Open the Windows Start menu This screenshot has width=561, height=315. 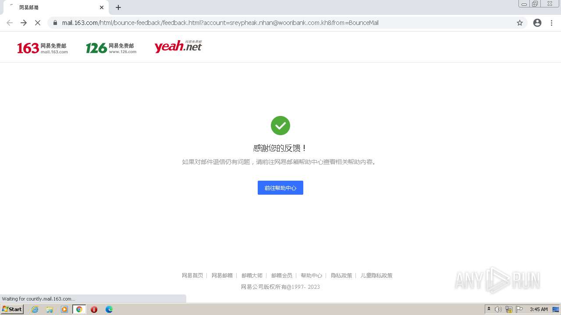point(12,309)
